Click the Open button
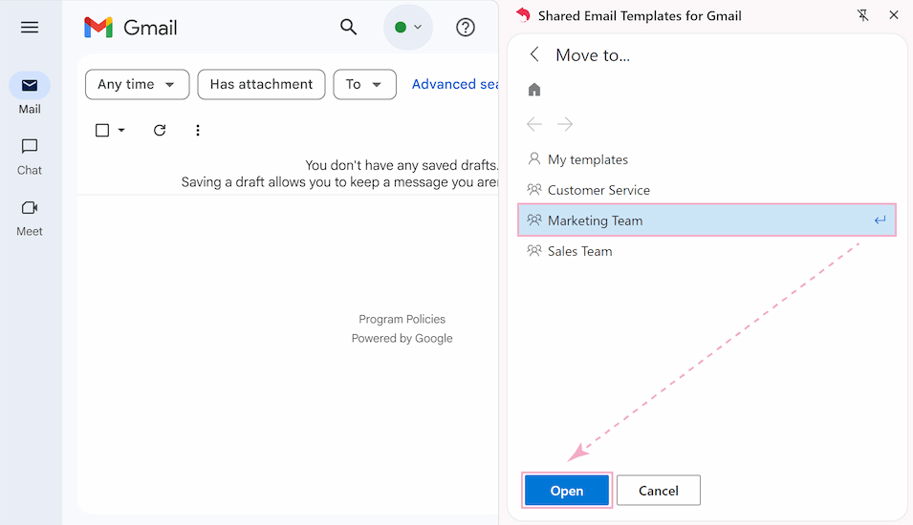The image size is (913, 525). click(567, 491)
